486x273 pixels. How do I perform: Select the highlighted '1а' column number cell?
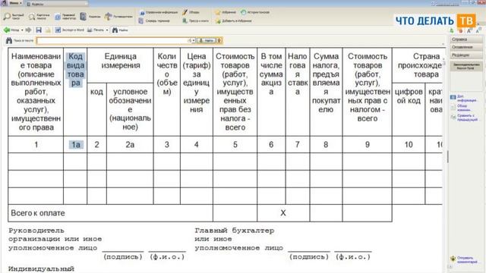point(76,145)
